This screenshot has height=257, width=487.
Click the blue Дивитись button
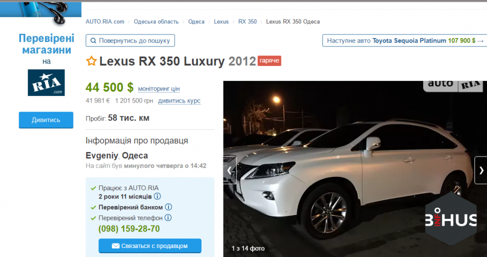46,120
